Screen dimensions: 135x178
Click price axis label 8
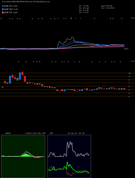coord(129,80)
